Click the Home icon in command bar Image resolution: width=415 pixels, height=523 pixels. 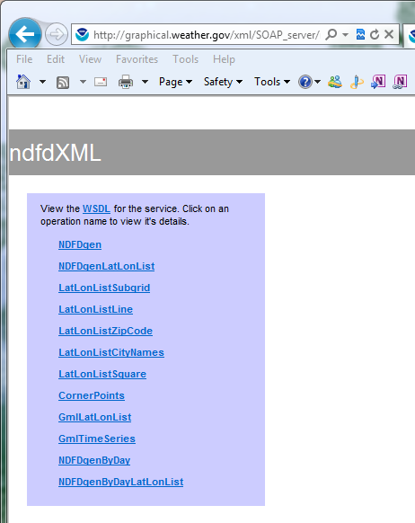click(x=23, y=82)
